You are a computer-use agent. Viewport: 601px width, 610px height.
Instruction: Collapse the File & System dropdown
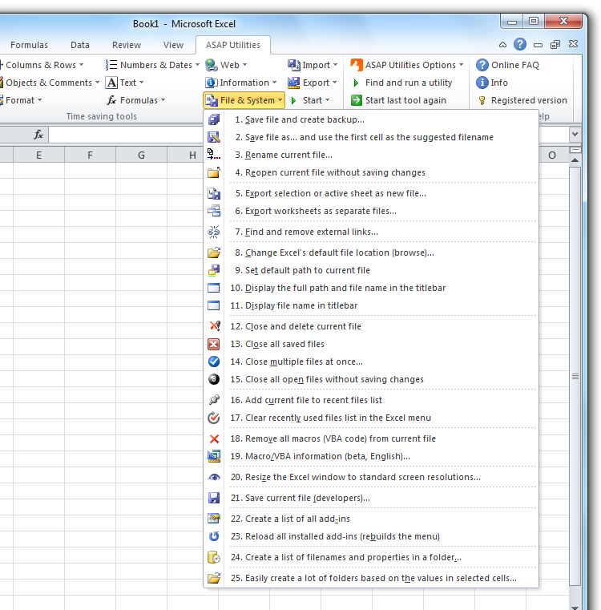pyautogui.click(x=244, y=100)
